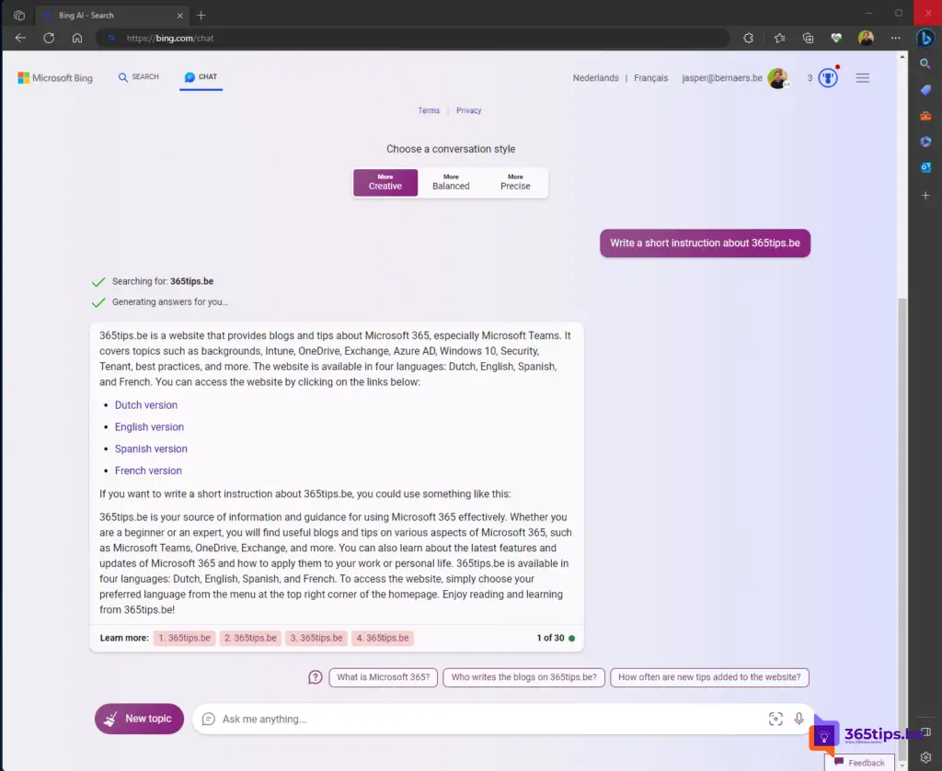The image size is (942, 771).
Task: Click the visual search camera icon
Action: [x=775, y=719]
